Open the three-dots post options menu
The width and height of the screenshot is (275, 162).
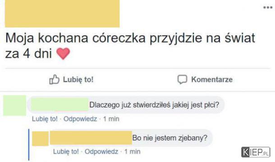pyautogui.click(x=268, y=8)
